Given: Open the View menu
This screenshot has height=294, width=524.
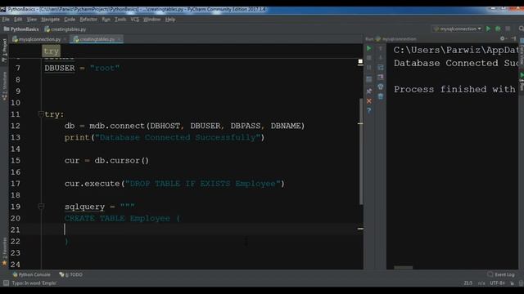Looking at the screenshot, I should [x=32, y=20].
